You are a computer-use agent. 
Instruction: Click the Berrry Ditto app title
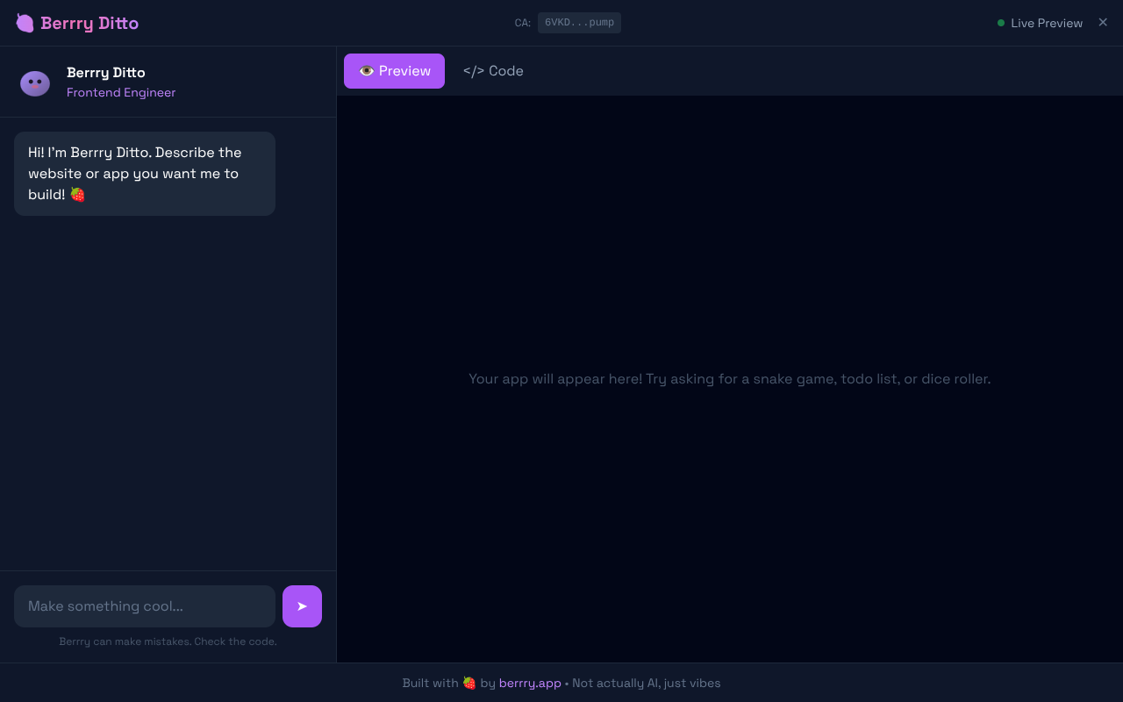pyautogui.click(x=90, y=23)
